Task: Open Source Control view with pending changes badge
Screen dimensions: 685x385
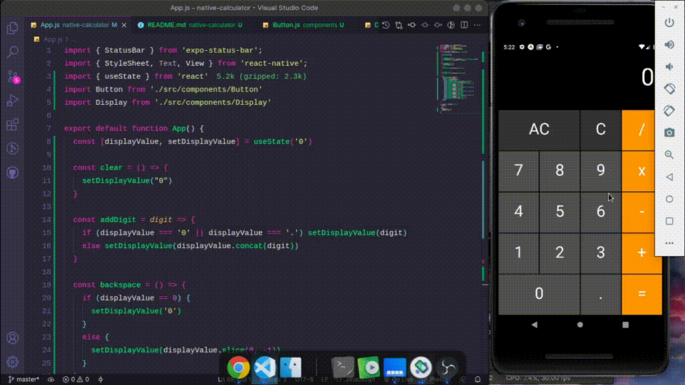Action: [x=13, y=77]
